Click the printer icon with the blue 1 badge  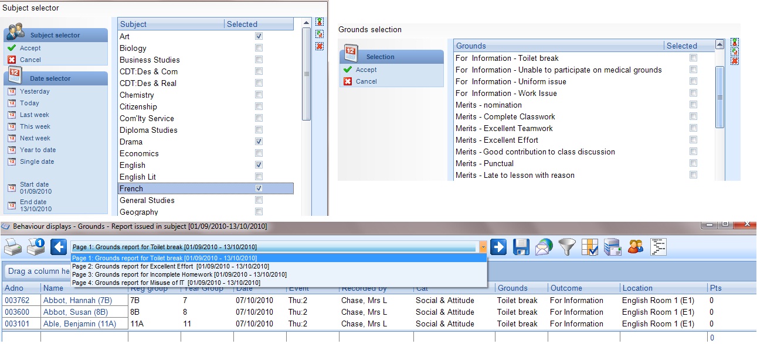36,247
